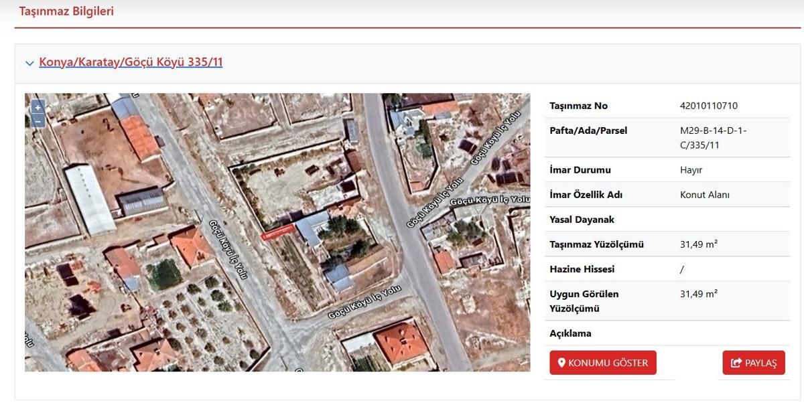Click the Pafta/Ada/Parsel value M29-B-14-D-1-C/335/11
The width and height of the screenshot is (804, 405).
pyautogui.click(x=713, y=137)
